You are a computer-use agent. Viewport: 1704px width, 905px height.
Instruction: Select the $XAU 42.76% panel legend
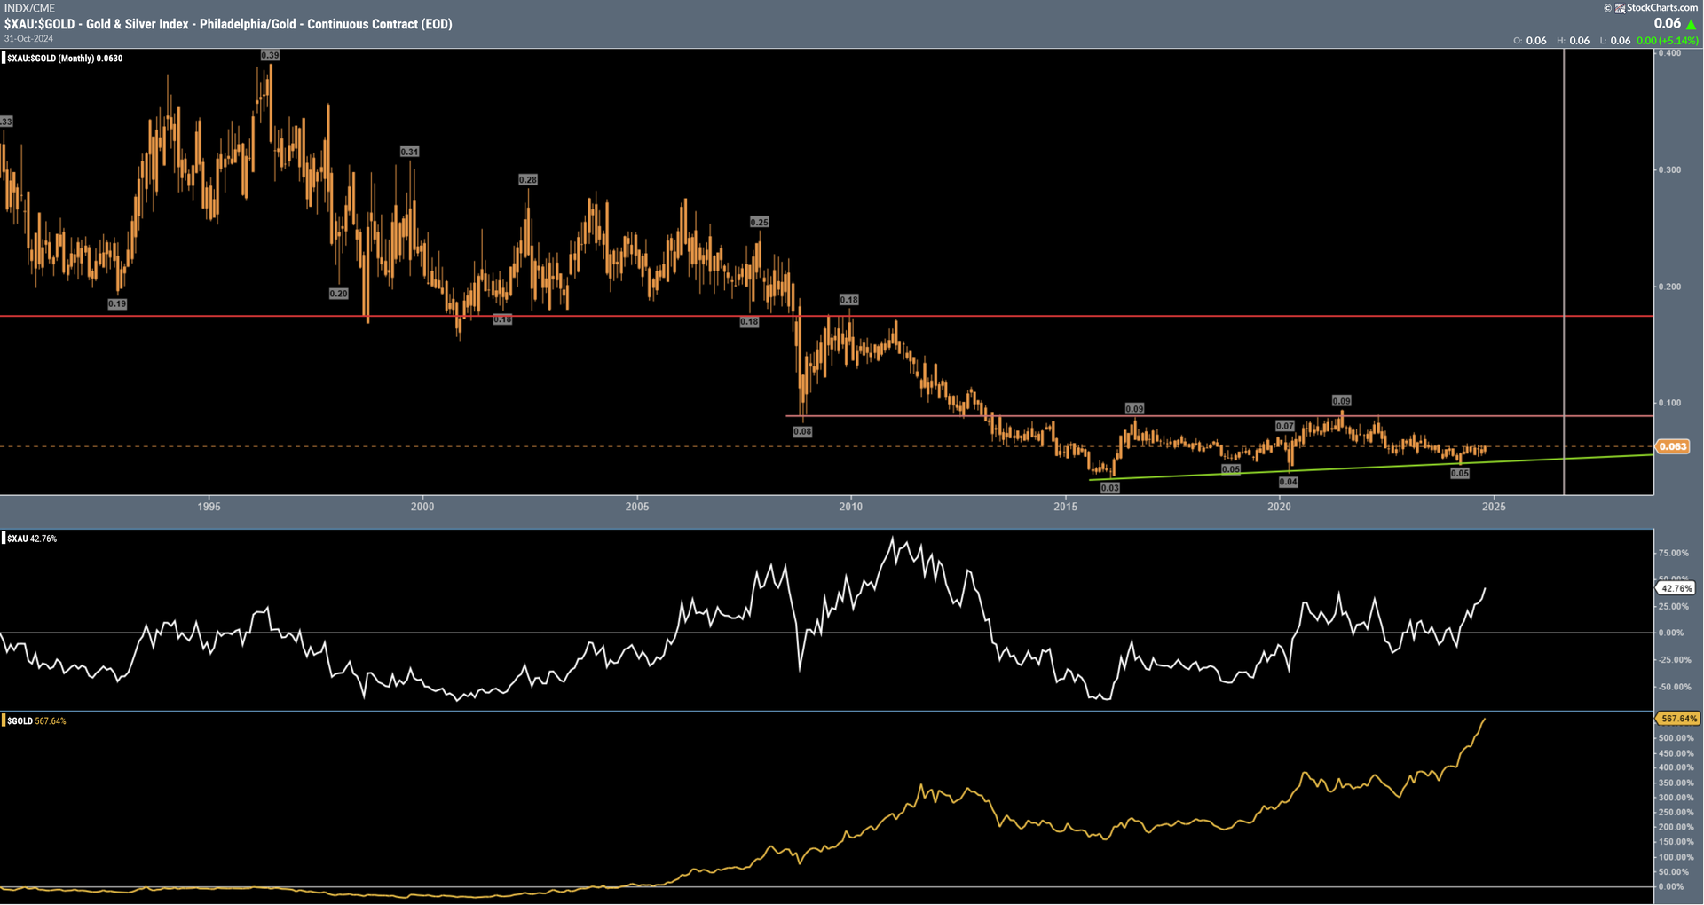pyautogui.click(x=31, y=539)
